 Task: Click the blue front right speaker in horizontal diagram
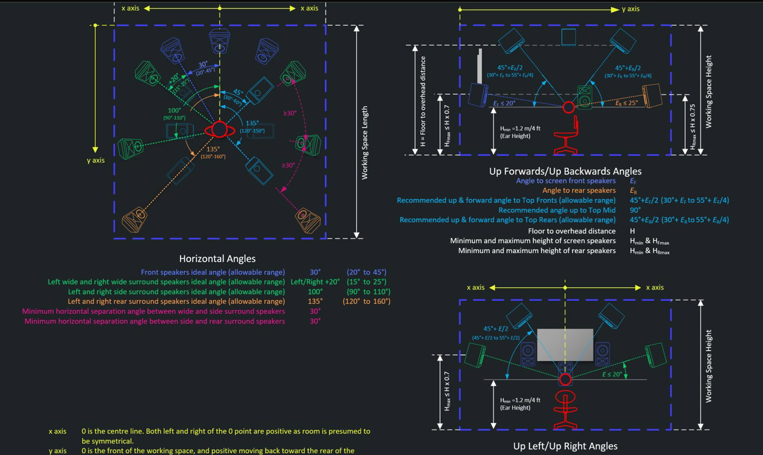(x=267, y=50)
